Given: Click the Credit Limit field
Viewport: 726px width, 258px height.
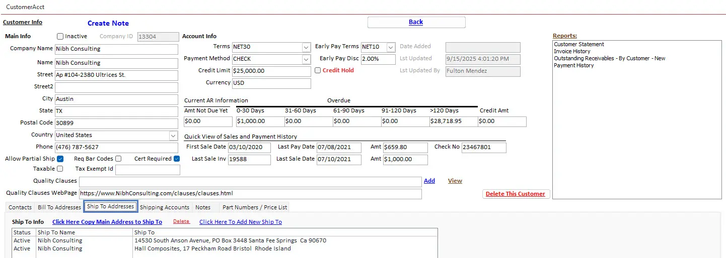Looking at the screenshot, I should [x=271, y=71].
